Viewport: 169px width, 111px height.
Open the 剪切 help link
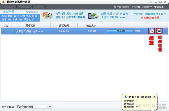tap(4, 16)
